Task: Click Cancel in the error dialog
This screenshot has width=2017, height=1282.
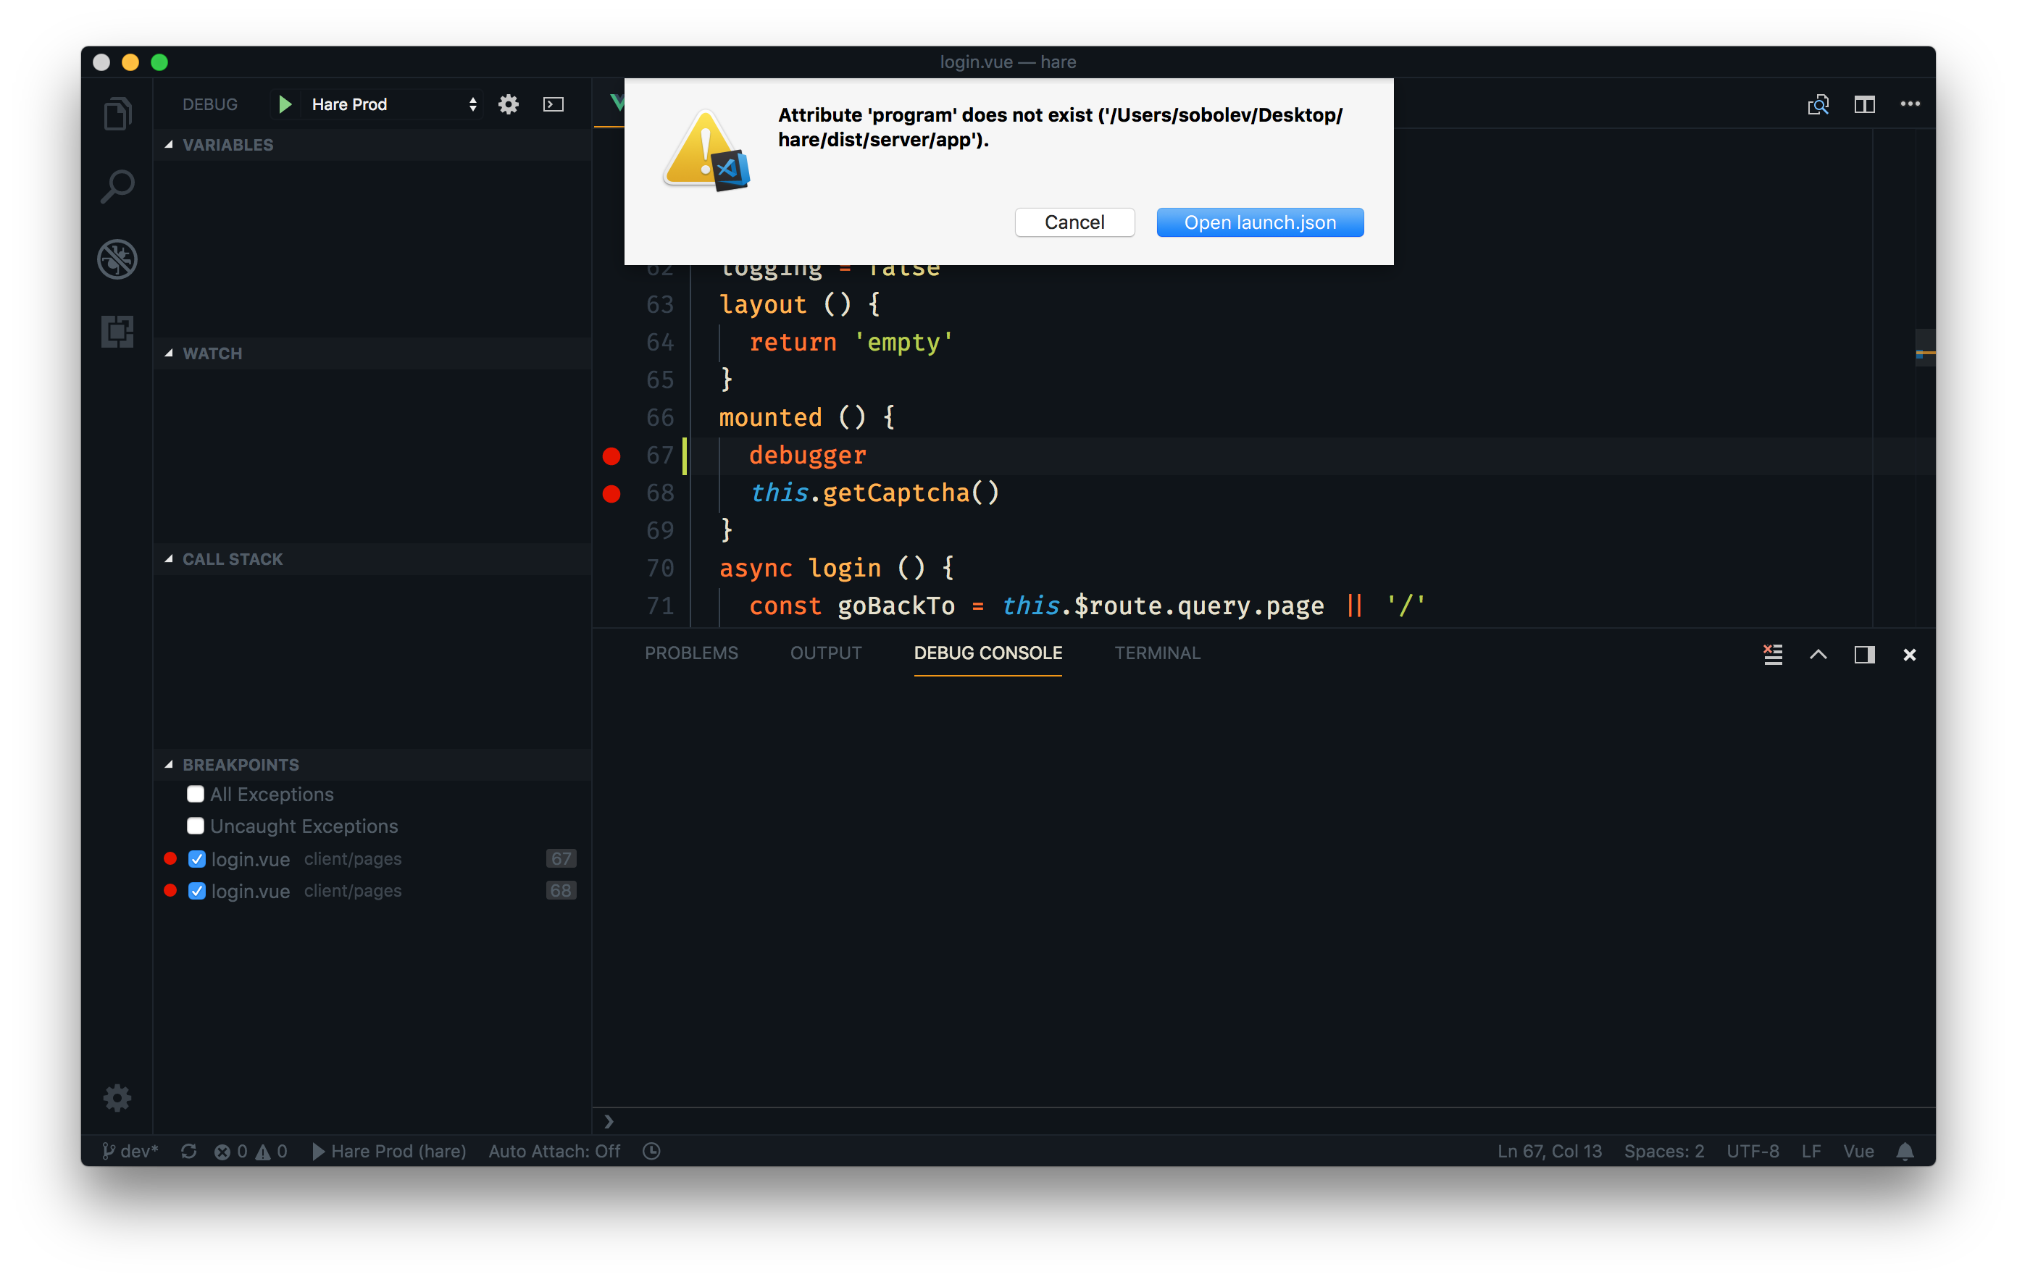Action: pyautogui.click(x=1074, y=222)
